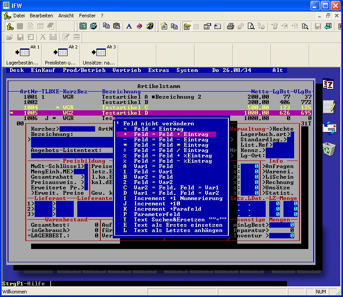Screen dimensions: 343x297
Task: Click the font 'A' toolbar icon
Action: 129,26
